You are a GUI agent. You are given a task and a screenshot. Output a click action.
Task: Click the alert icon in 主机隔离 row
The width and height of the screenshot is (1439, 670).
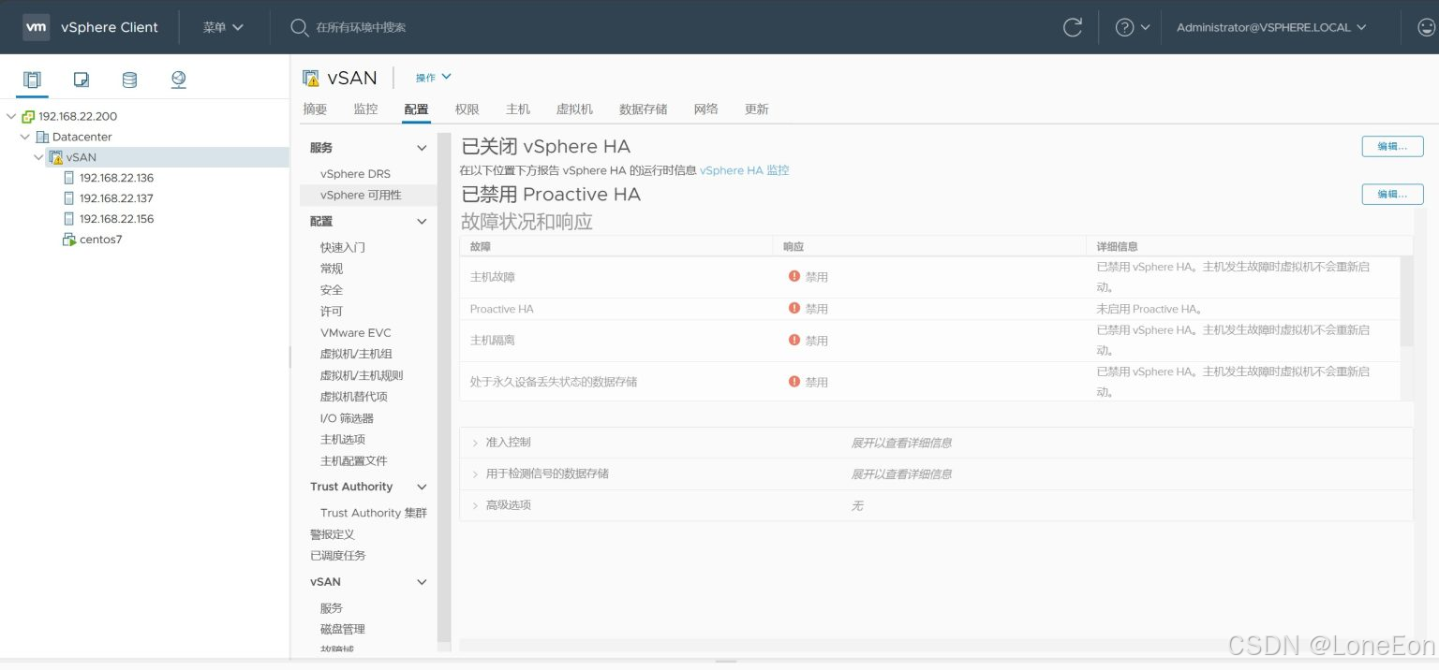coord(794,340)
